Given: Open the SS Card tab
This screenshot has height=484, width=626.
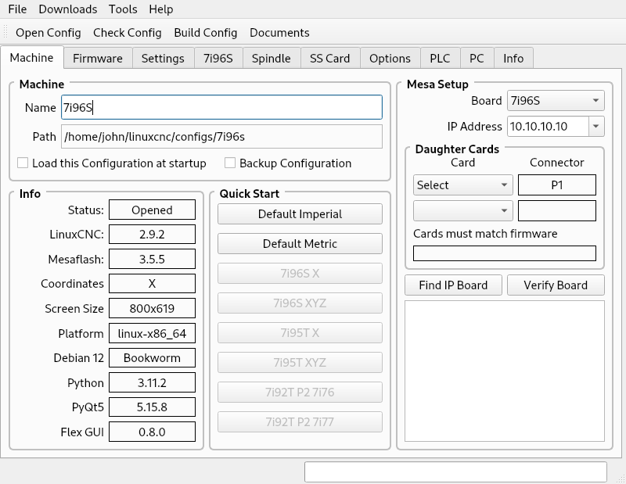Looking at the screenshot, I should [x=329, y=59].
